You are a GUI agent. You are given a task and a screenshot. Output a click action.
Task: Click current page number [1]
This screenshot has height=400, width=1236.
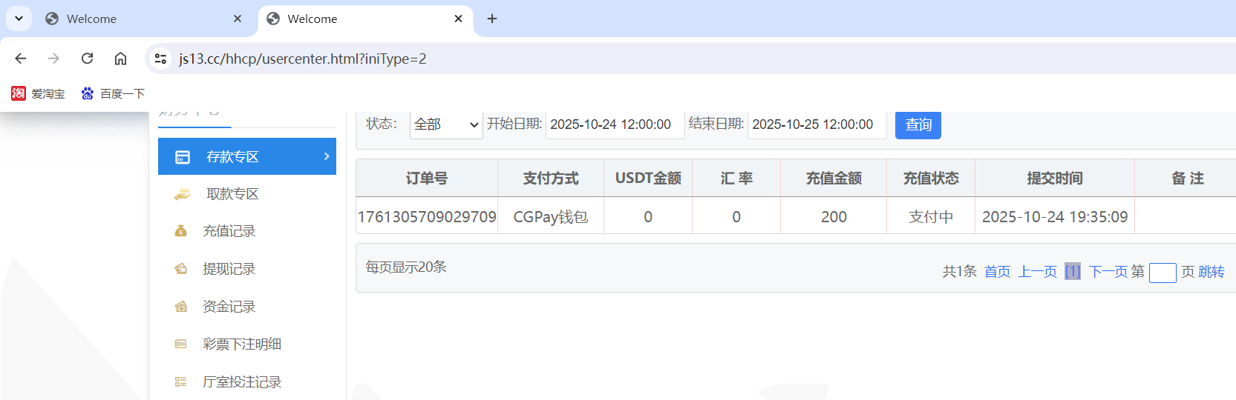(1073, 272)
